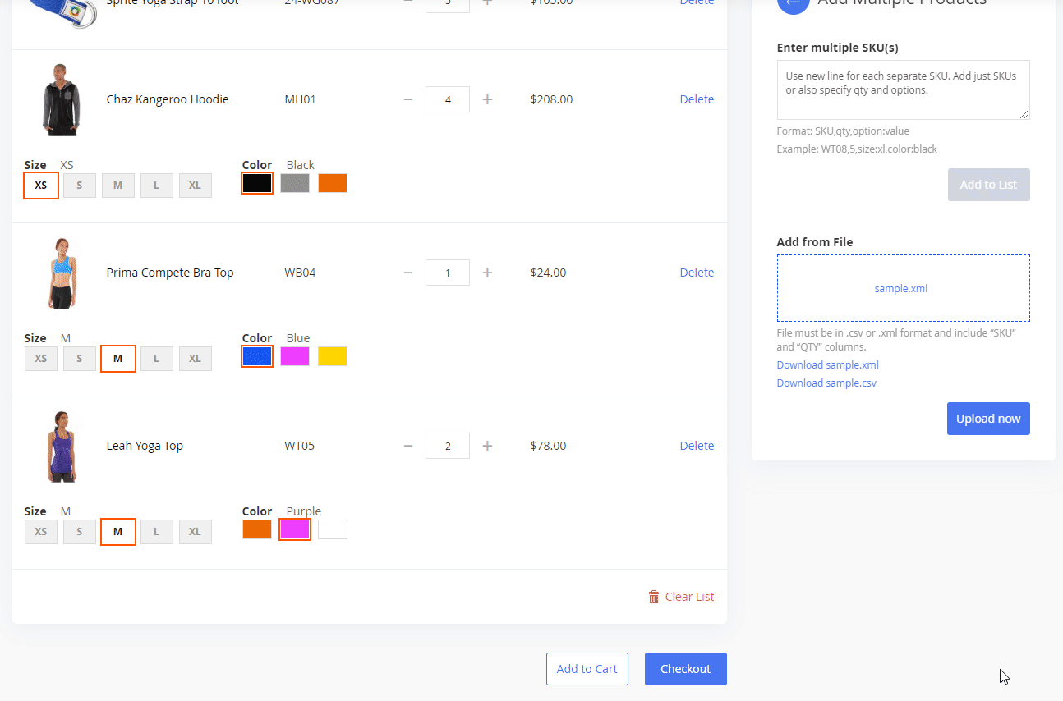The image size is (1063, 701).
Task: Select size M for Prima Compete Bra Top
Action: [118, 359]
